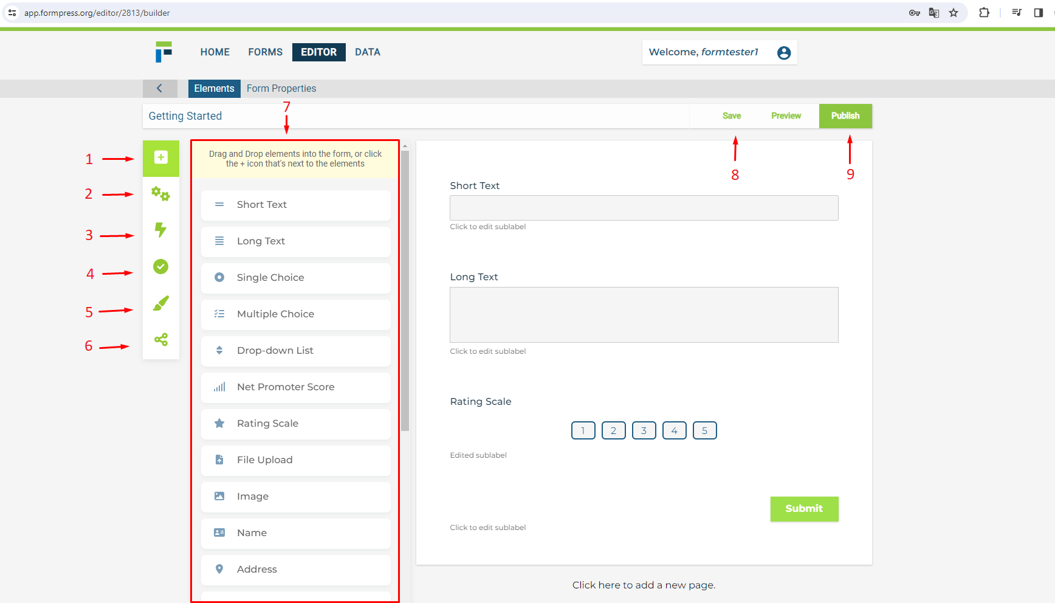This screenshot has height=603, width=1055.
Task: Select the EDITOR menu item
Action: [x=319, y=52]
